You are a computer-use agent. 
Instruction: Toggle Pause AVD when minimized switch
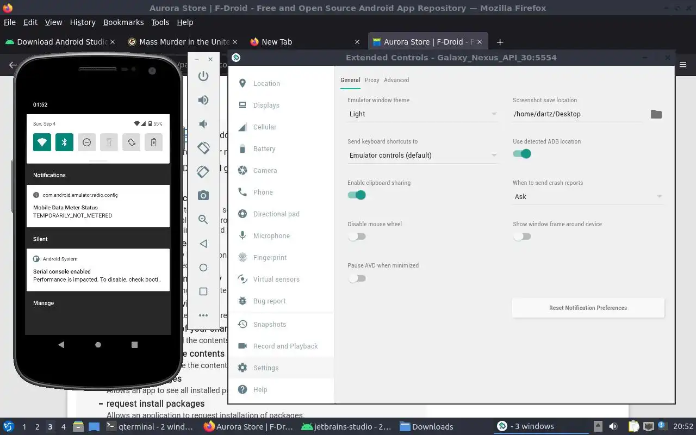pos(357,278)
